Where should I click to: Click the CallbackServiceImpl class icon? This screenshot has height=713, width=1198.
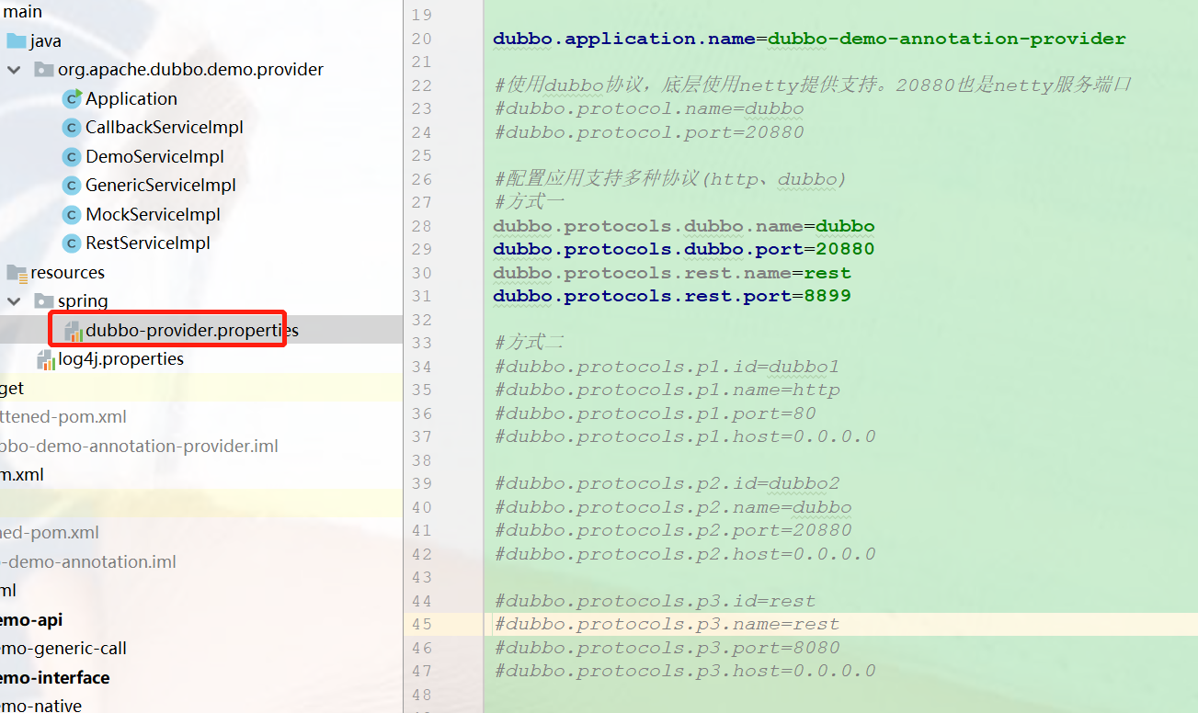(72, 128)
